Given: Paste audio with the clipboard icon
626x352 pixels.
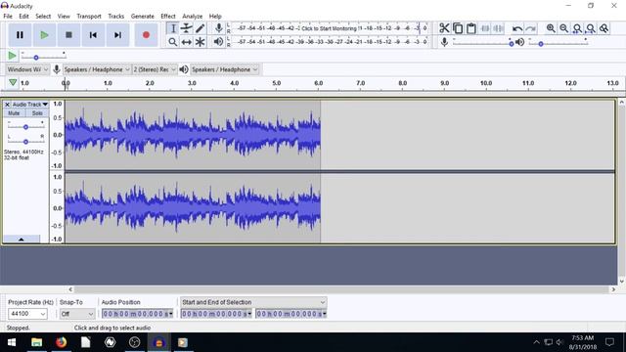Looking at the screenshot, I should pos(471,28).
